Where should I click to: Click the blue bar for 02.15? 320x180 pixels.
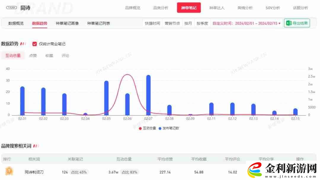(x=295, y=112)
